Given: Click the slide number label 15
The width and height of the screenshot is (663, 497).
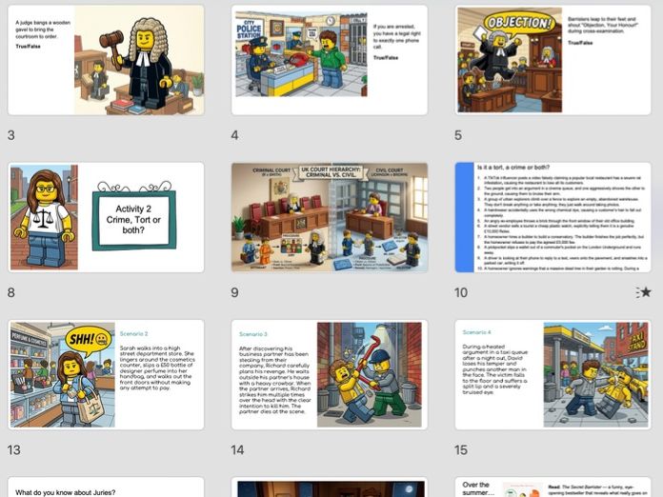Looking at the screenshot, I should (x=461, y=449).
